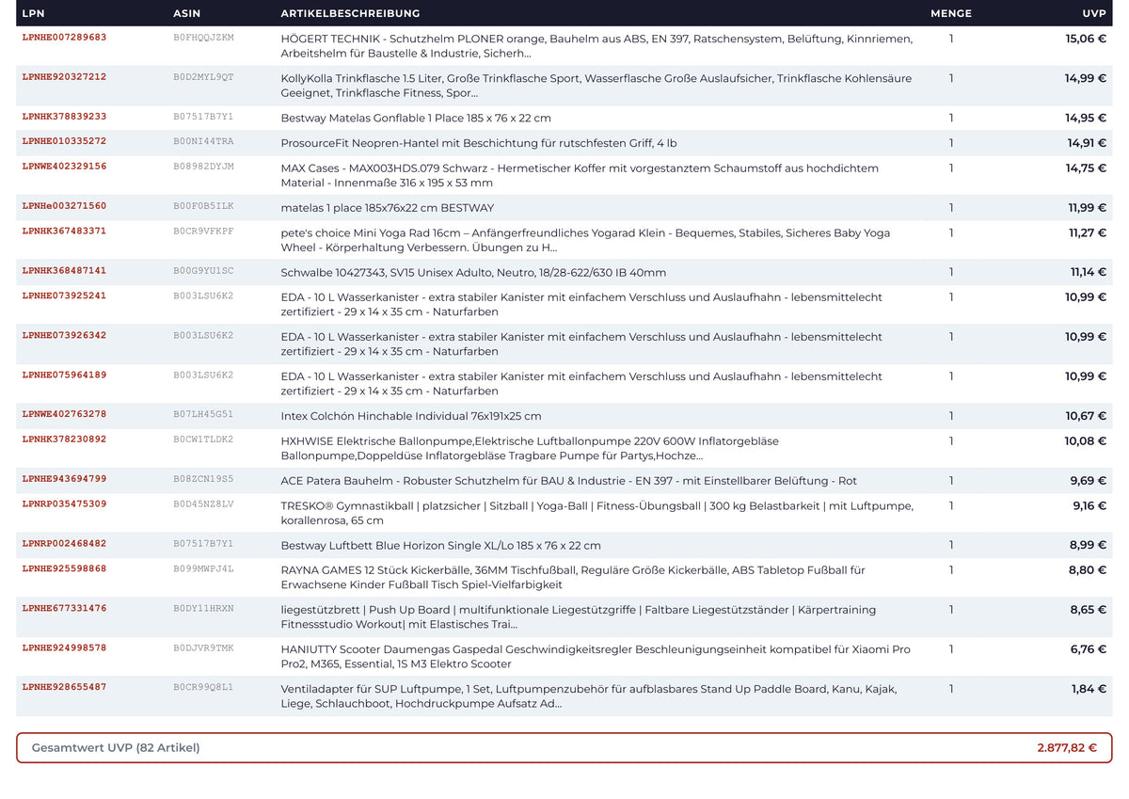The height and width of the screenshot is (799, 1129).
Task: Open LPN link LPNWE402329156
Action: [64, 167]
